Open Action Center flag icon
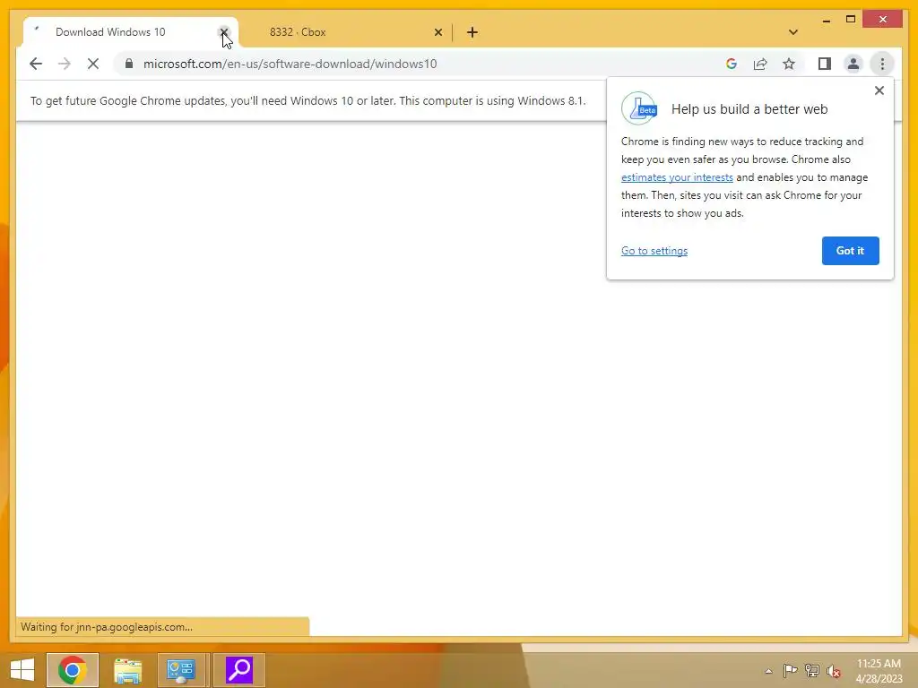The width and height of the screenshot is (918, 688). click(x=790, y=670)
